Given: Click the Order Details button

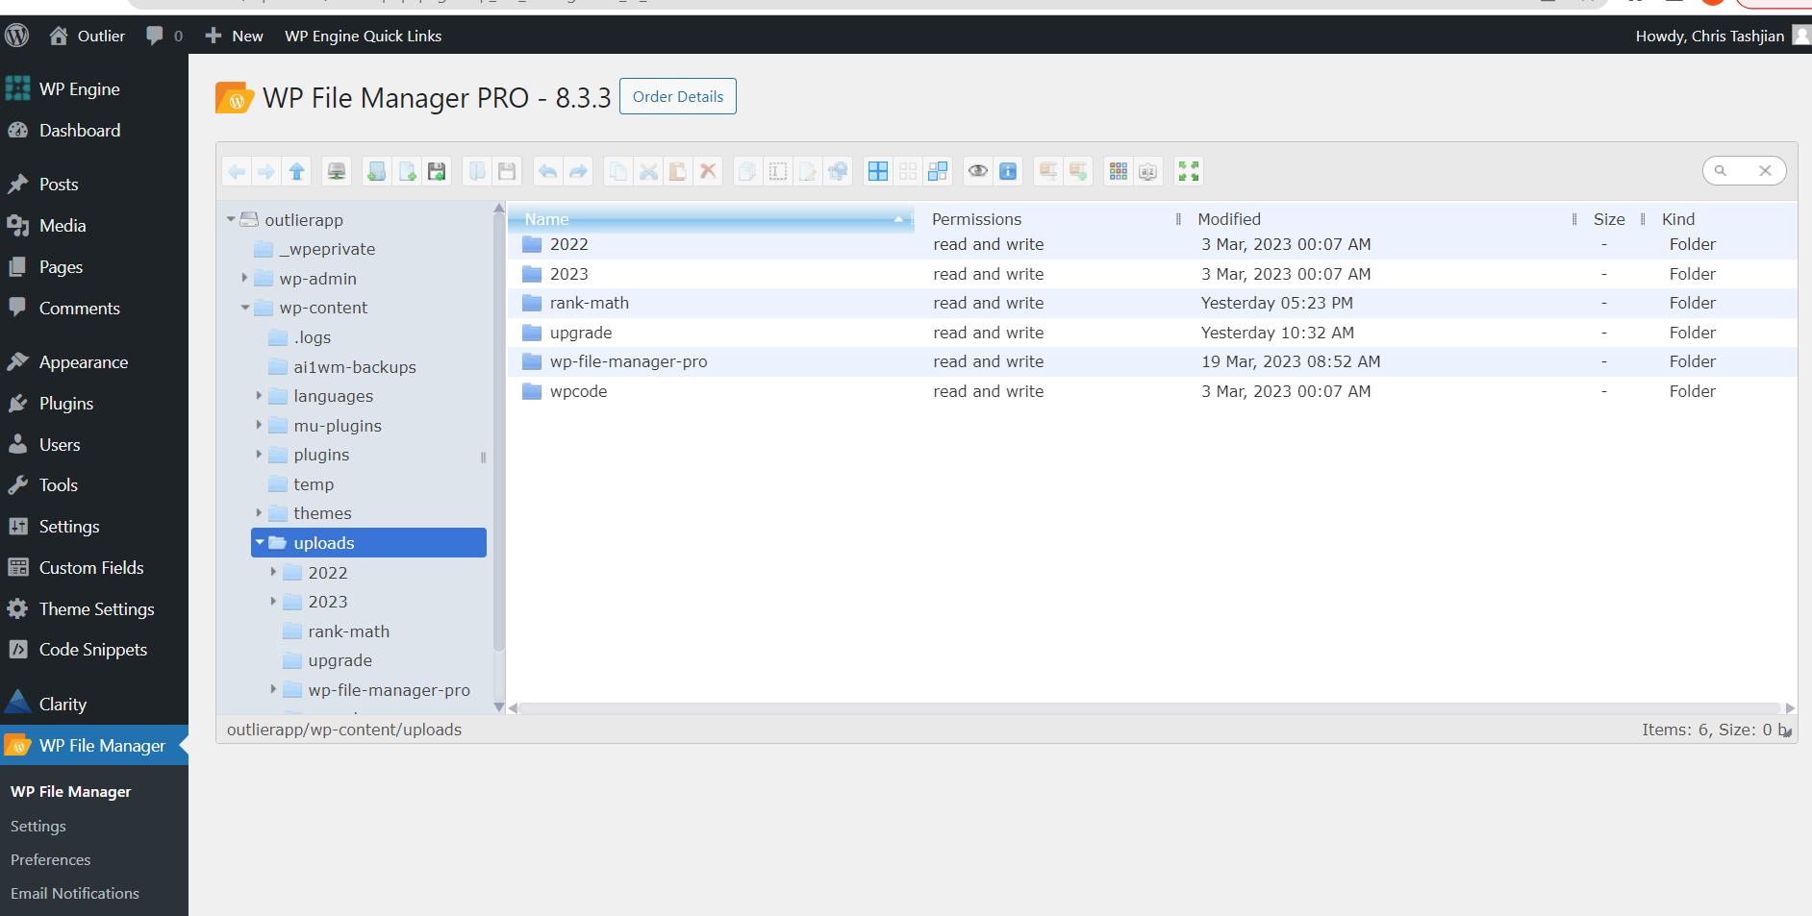Looking at the screenshot, I should (677, 96).
